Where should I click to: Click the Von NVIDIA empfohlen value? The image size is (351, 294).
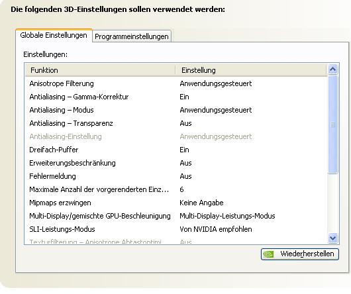coord(216,229)
